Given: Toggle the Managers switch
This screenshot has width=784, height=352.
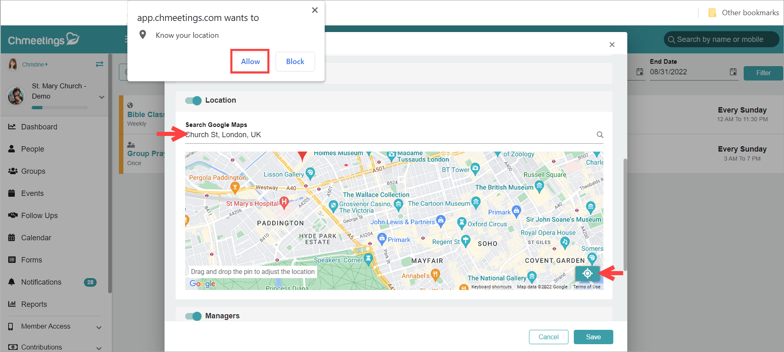Looking at the screenshot, I should tap(193, 316).
